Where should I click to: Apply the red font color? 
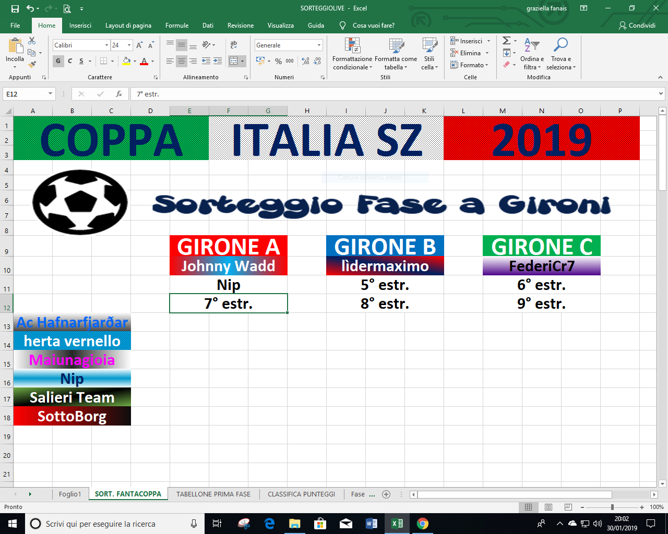145,61
